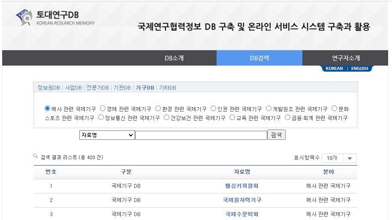Open the 연구자소개 menu
392x220 pixels.
tap(346, 58)
